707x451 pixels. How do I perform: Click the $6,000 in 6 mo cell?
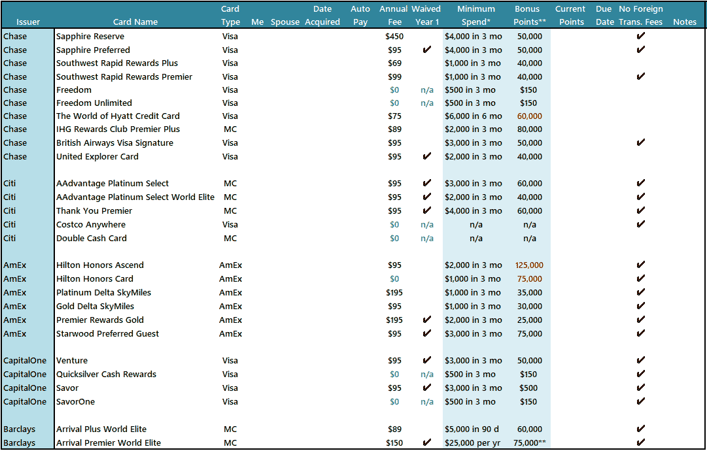[x=473, y=116]
